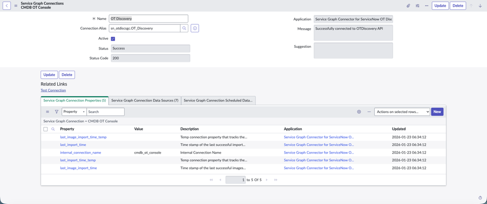The image size is (487, 204).
Task: Open list personalize gear icon
Action: (359, 112)
